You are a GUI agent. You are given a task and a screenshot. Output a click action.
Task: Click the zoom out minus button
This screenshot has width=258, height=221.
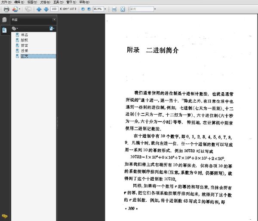click(x=83, y=9)
